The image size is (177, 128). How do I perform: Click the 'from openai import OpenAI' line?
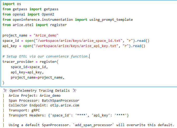tap(26, 14)
